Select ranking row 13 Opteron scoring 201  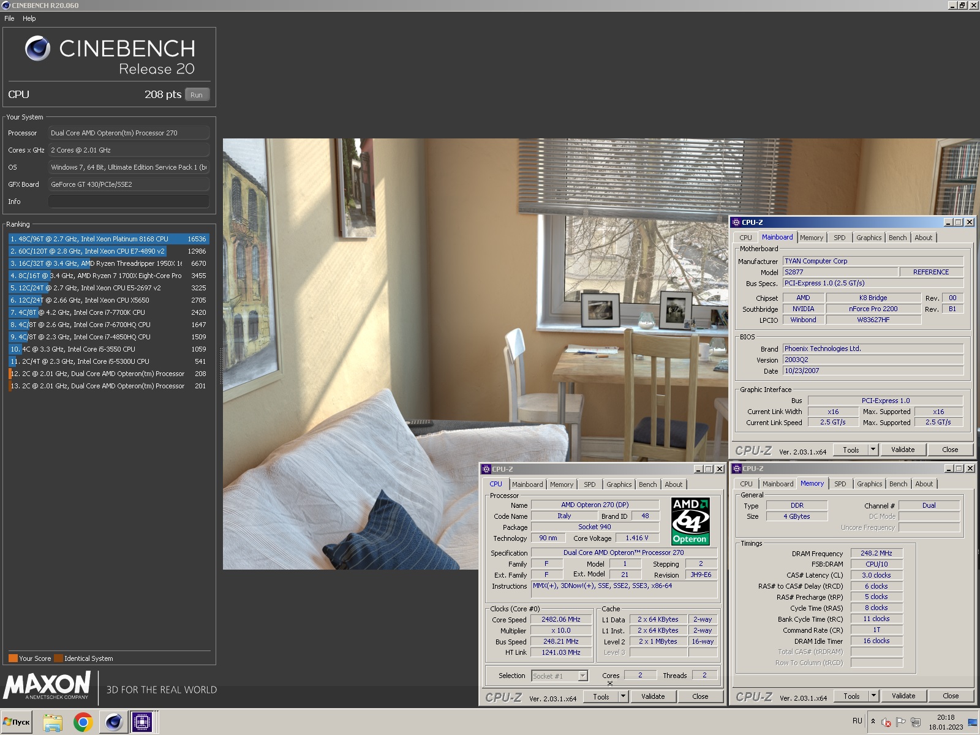(108, 386)
